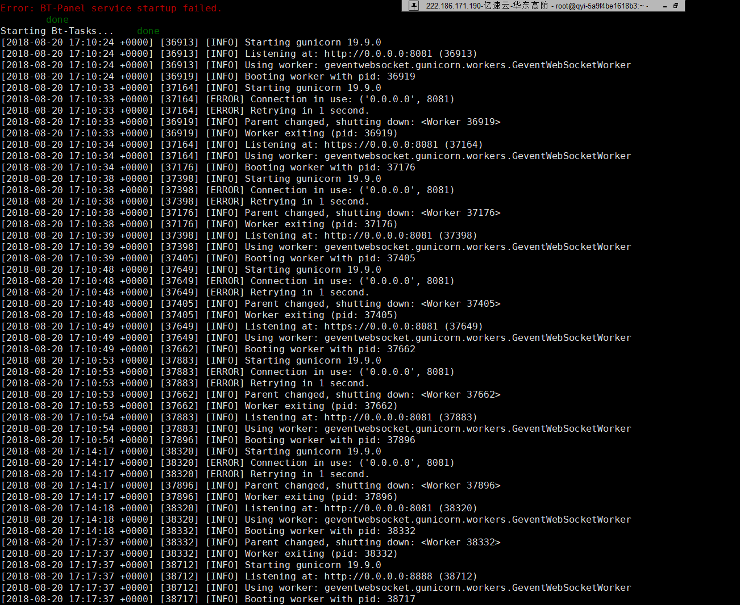Click the pin icon in session title bar

[414, 6]
